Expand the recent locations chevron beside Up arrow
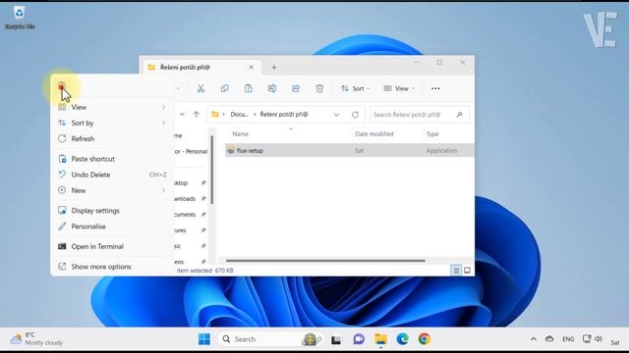The width and height of the screenshot is (629, 353). (182, 115)
